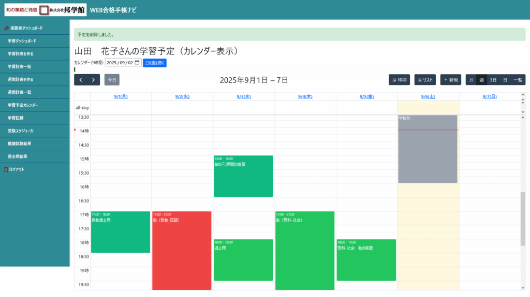
Task: Click the 印刷 print button
Action: click(x=399, y=80)
